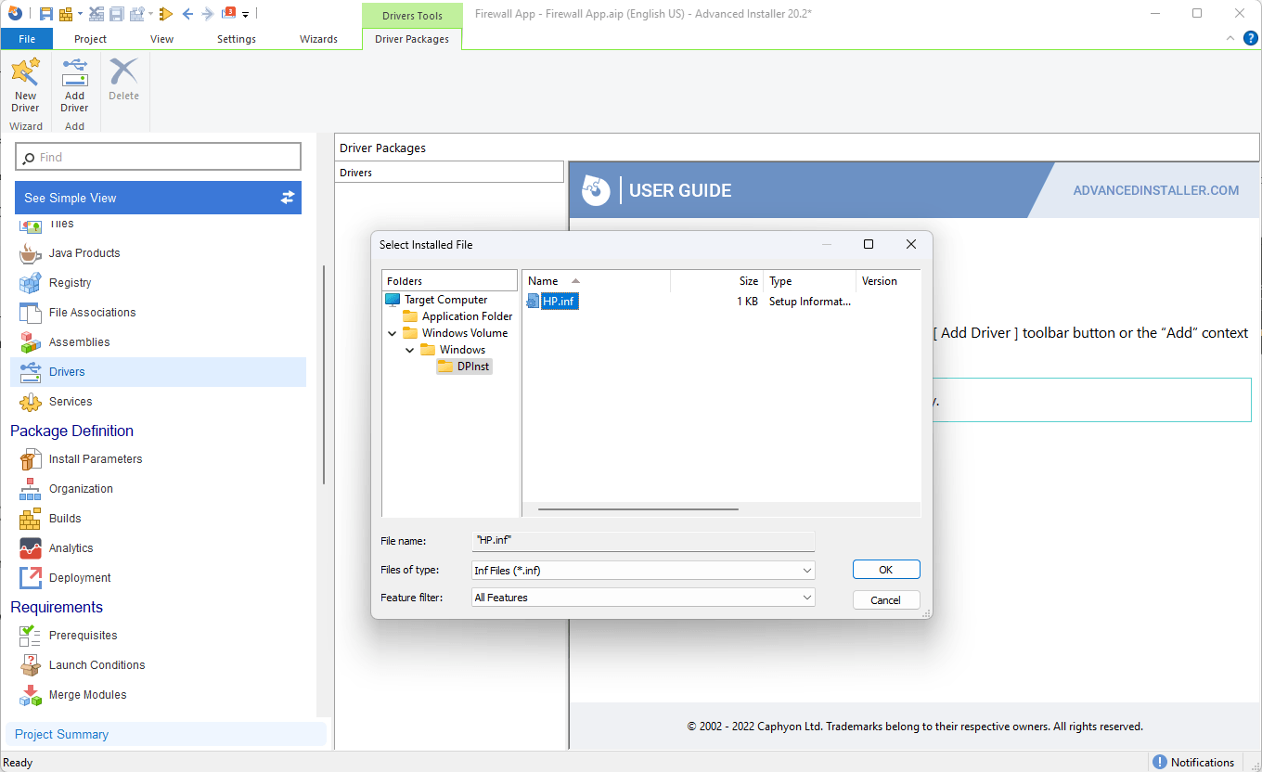Image resolution: width=1262 pixels, height=772 pixels.
Task: Sort files by Version column header
Action: click(x=888, y=281)
